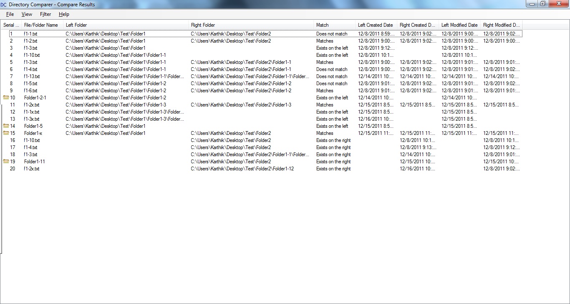Click right created date 12/8/2011 9:13 in row 17
This screenshot has height=304, width=570.
(418, 147)
